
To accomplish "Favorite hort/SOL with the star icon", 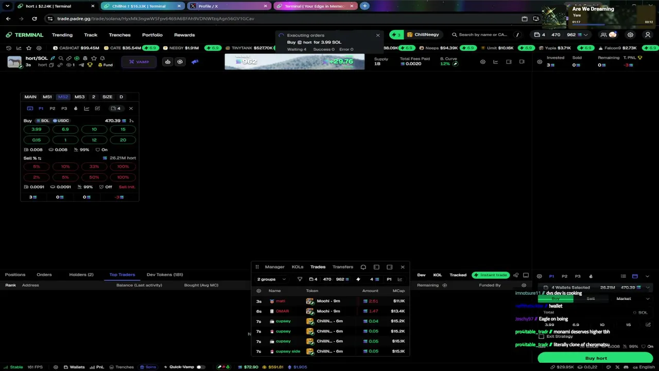I will 93,58.
